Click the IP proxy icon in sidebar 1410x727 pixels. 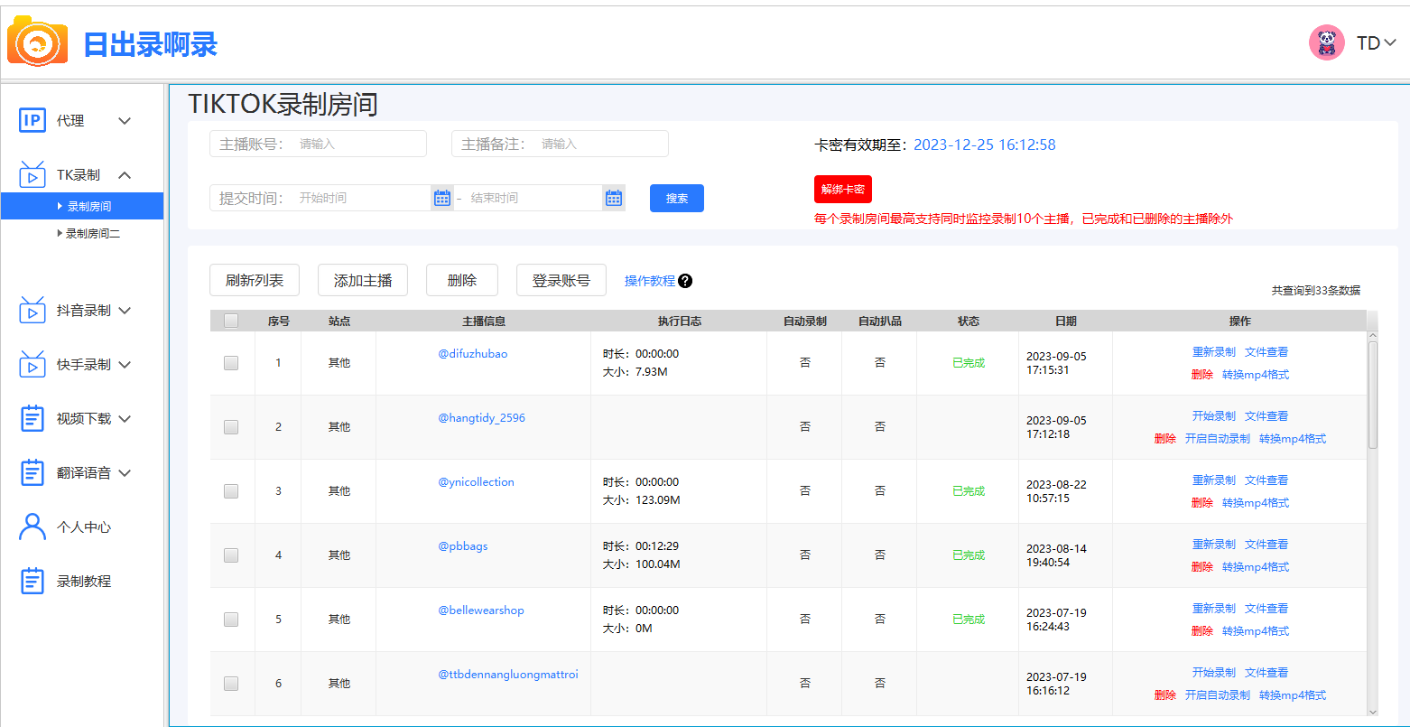[32, 120]
